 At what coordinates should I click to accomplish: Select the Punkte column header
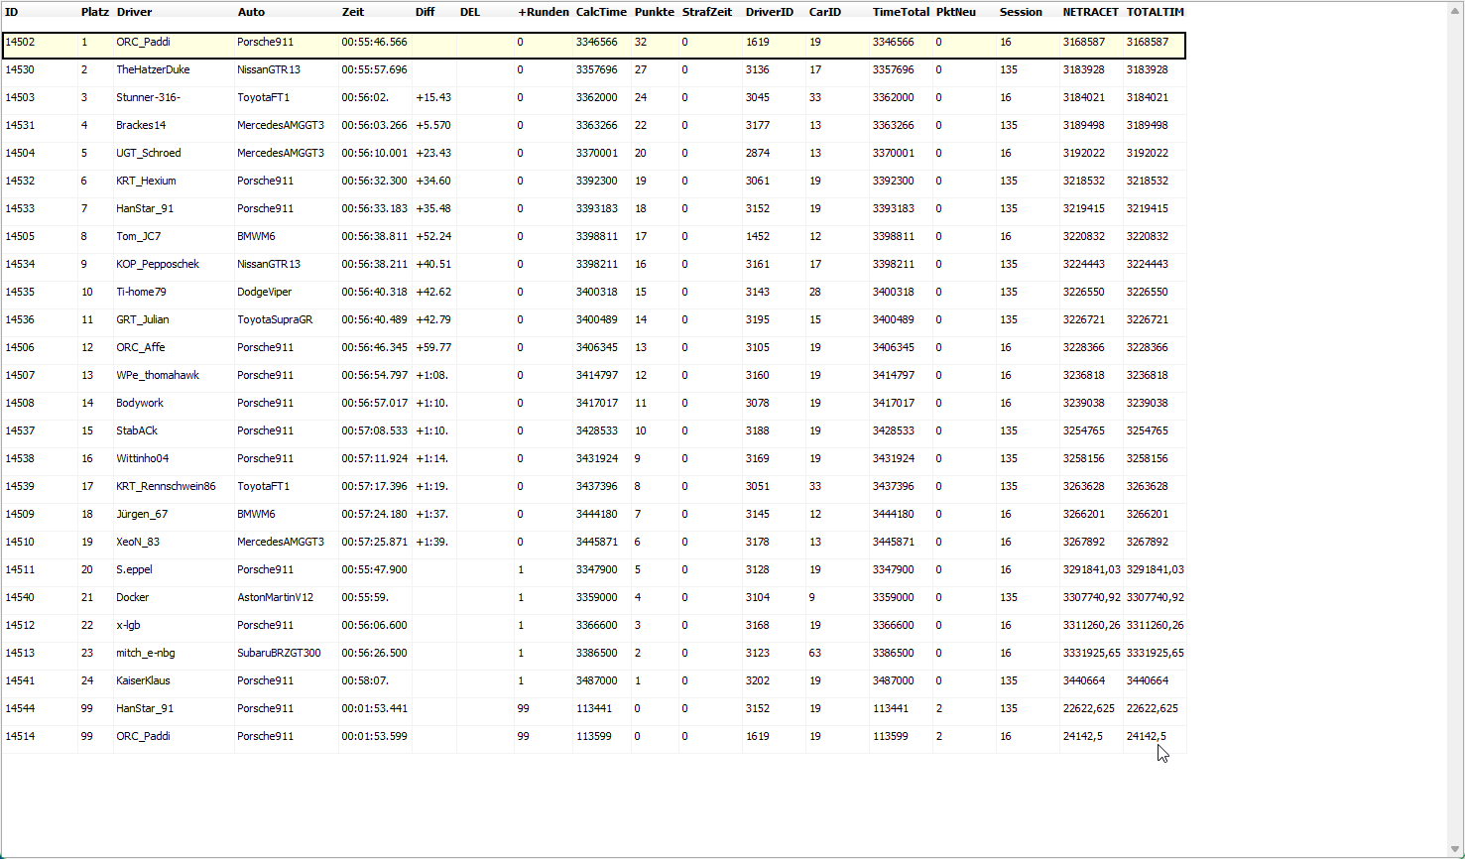(x=654, y=12)
